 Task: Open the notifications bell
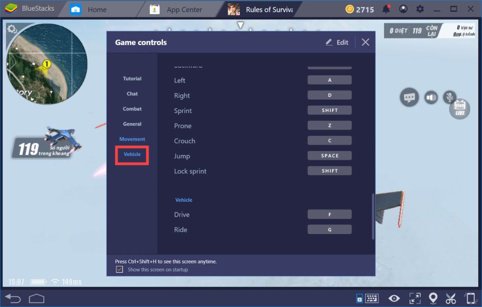point(386,9)
